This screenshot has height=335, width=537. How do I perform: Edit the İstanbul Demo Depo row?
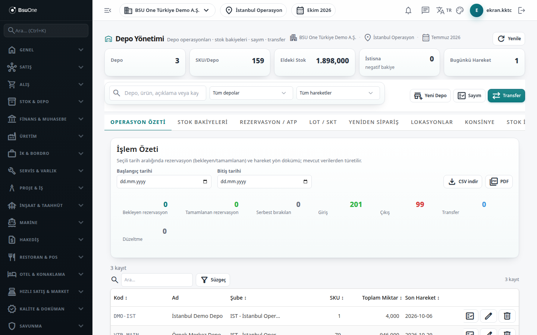488,316
